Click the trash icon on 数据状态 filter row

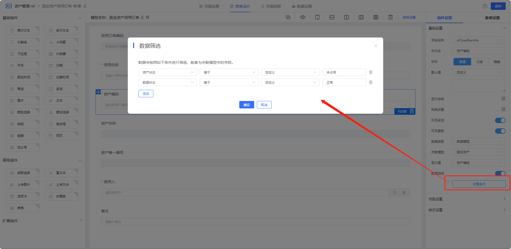371,82
